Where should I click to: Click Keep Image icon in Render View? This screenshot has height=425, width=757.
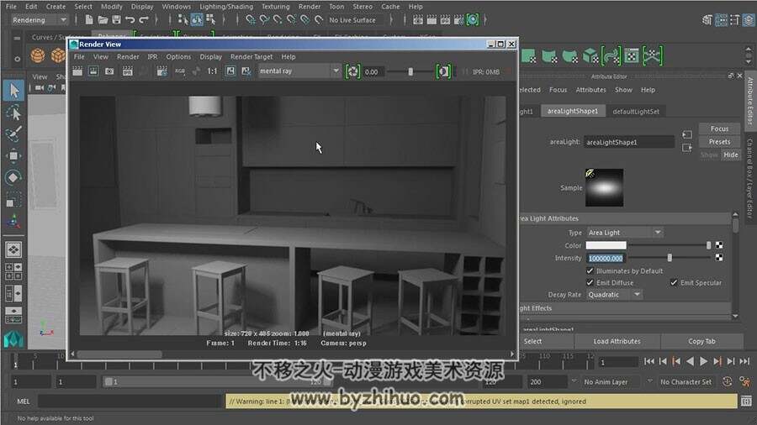coord(230,71)
